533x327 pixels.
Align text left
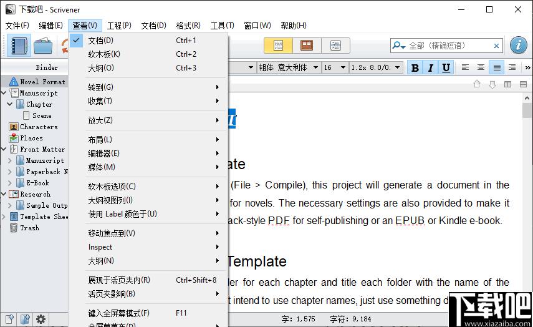coord(465,67)
